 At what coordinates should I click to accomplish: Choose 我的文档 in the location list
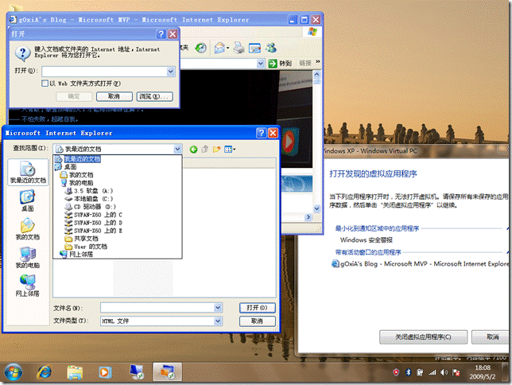coord(81,175)
